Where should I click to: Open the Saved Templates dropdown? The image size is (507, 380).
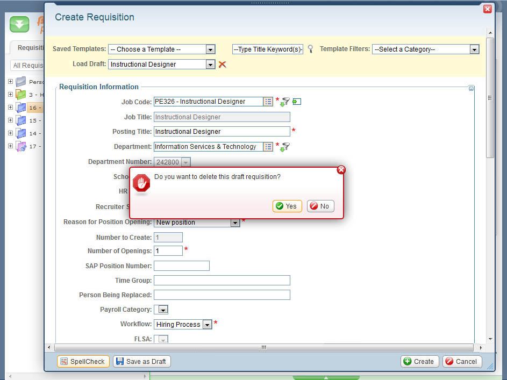point(210,49)
